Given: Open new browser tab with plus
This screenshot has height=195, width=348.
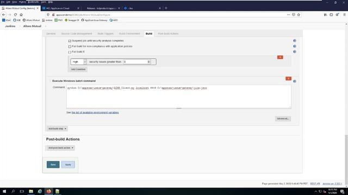Looking at the screenshot, I should point(166,8).
